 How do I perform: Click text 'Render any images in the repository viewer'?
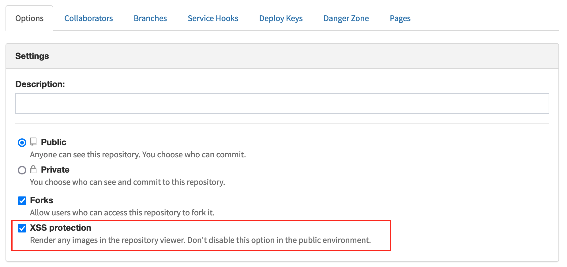pos(107,240)
